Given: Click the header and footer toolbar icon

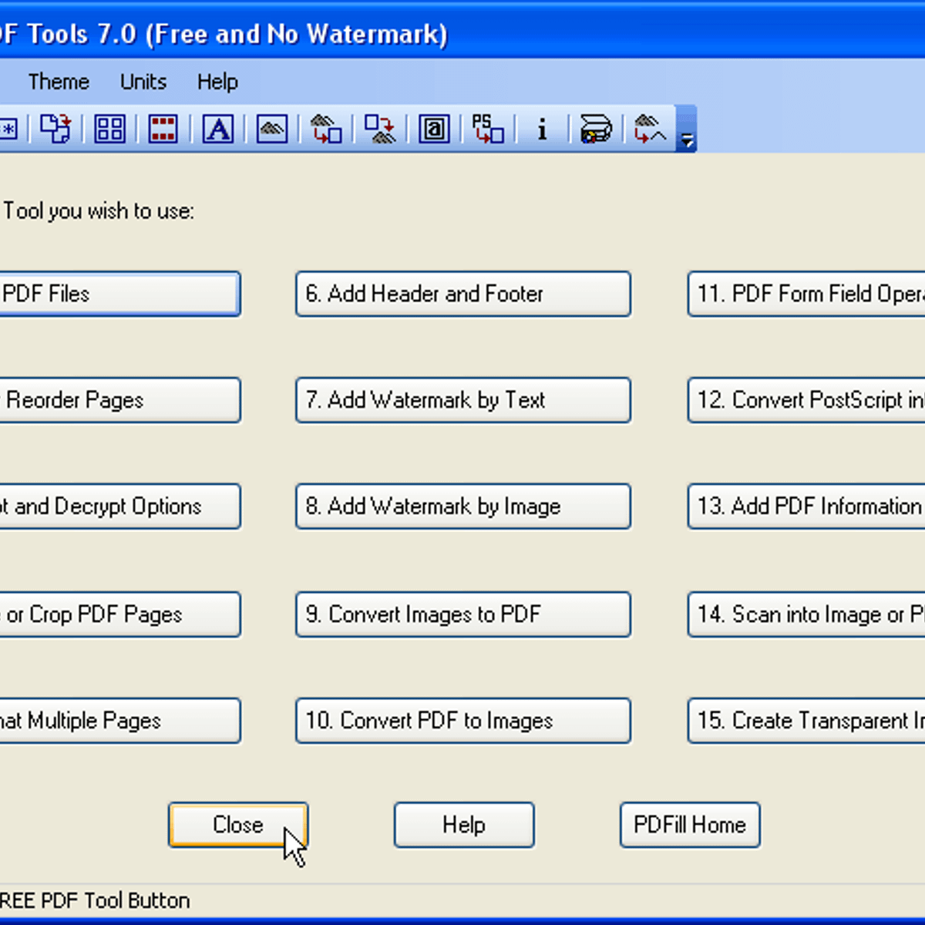Looking at the screenshot, I should [x=163, y=129].
